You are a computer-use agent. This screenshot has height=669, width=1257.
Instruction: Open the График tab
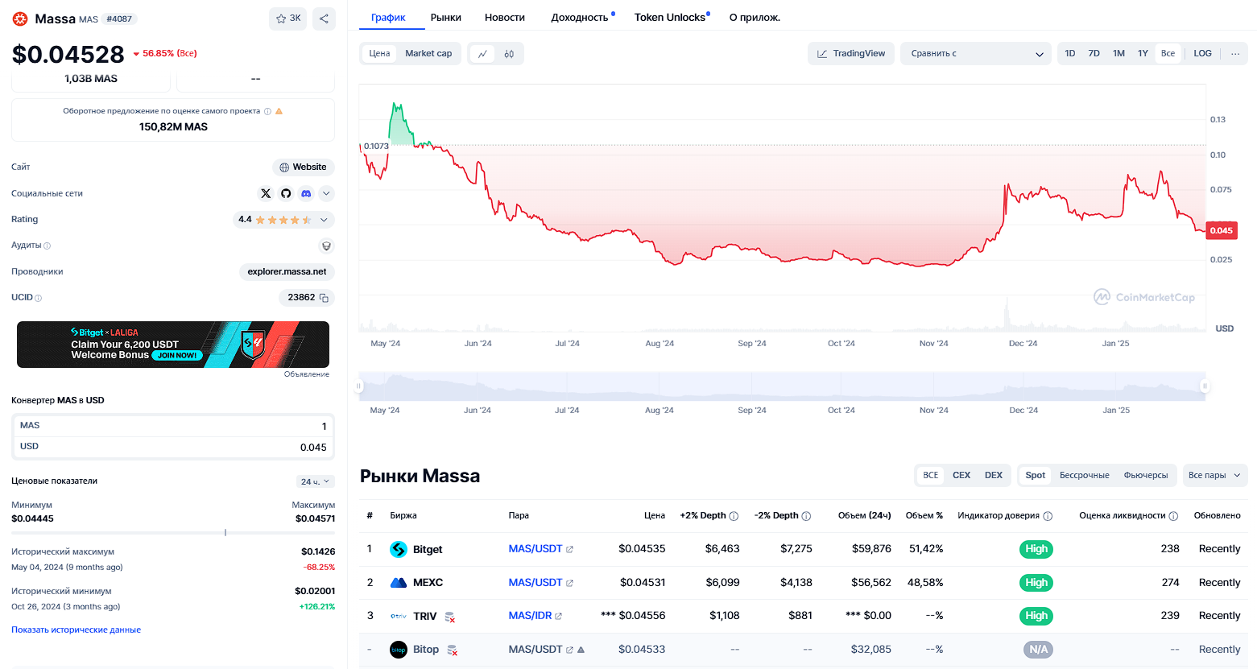388,18
